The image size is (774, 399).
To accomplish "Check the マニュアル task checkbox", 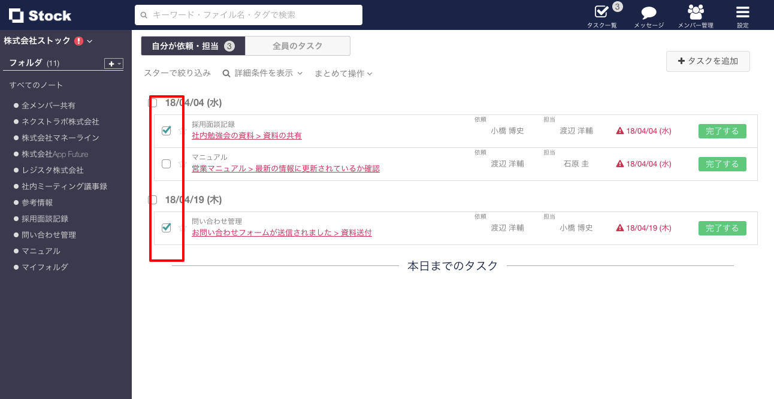I will [x=167, y=163].
